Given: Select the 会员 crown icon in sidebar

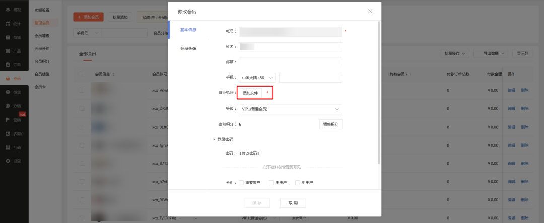Looking at the screenshot, I should coord(8,78).
